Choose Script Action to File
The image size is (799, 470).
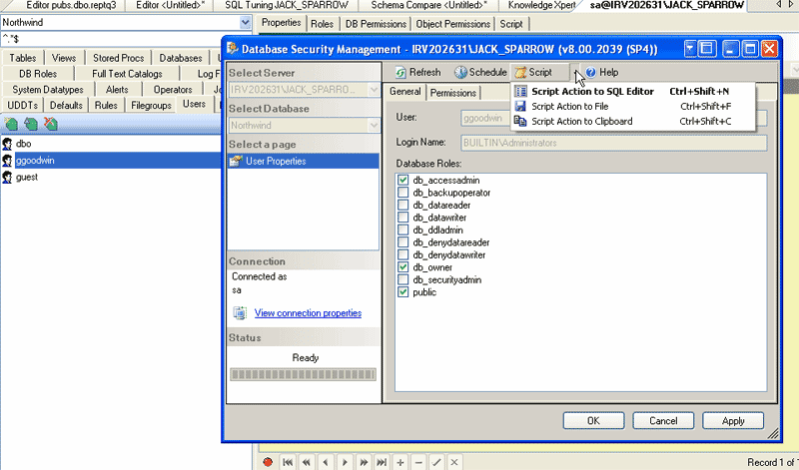pyautogui.click(x=633, y=106)
